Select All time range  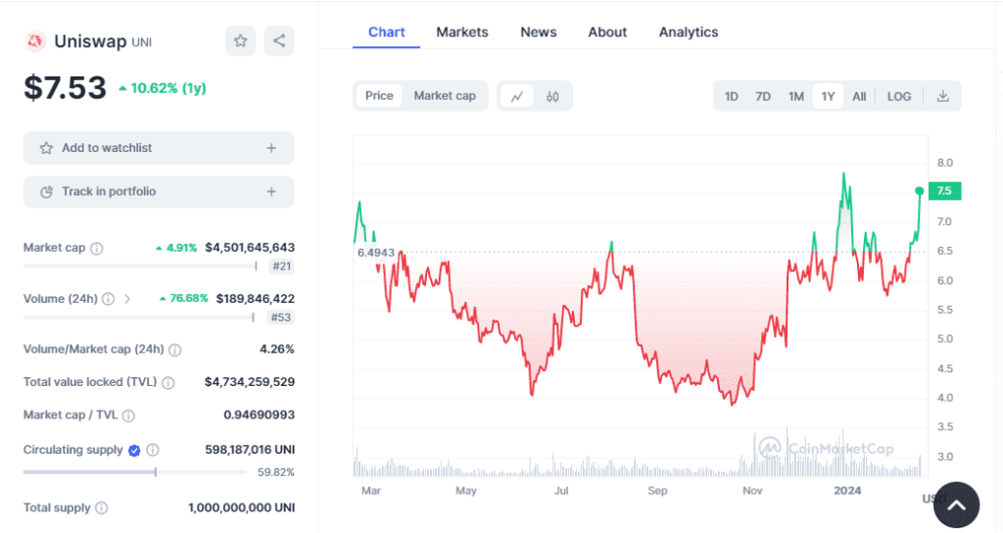[859, 96]
